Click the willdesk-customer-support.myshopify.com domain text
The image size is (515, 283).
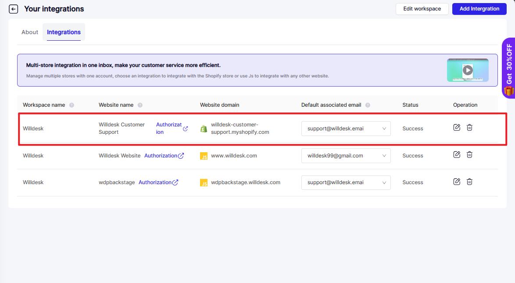pos(240,129)
